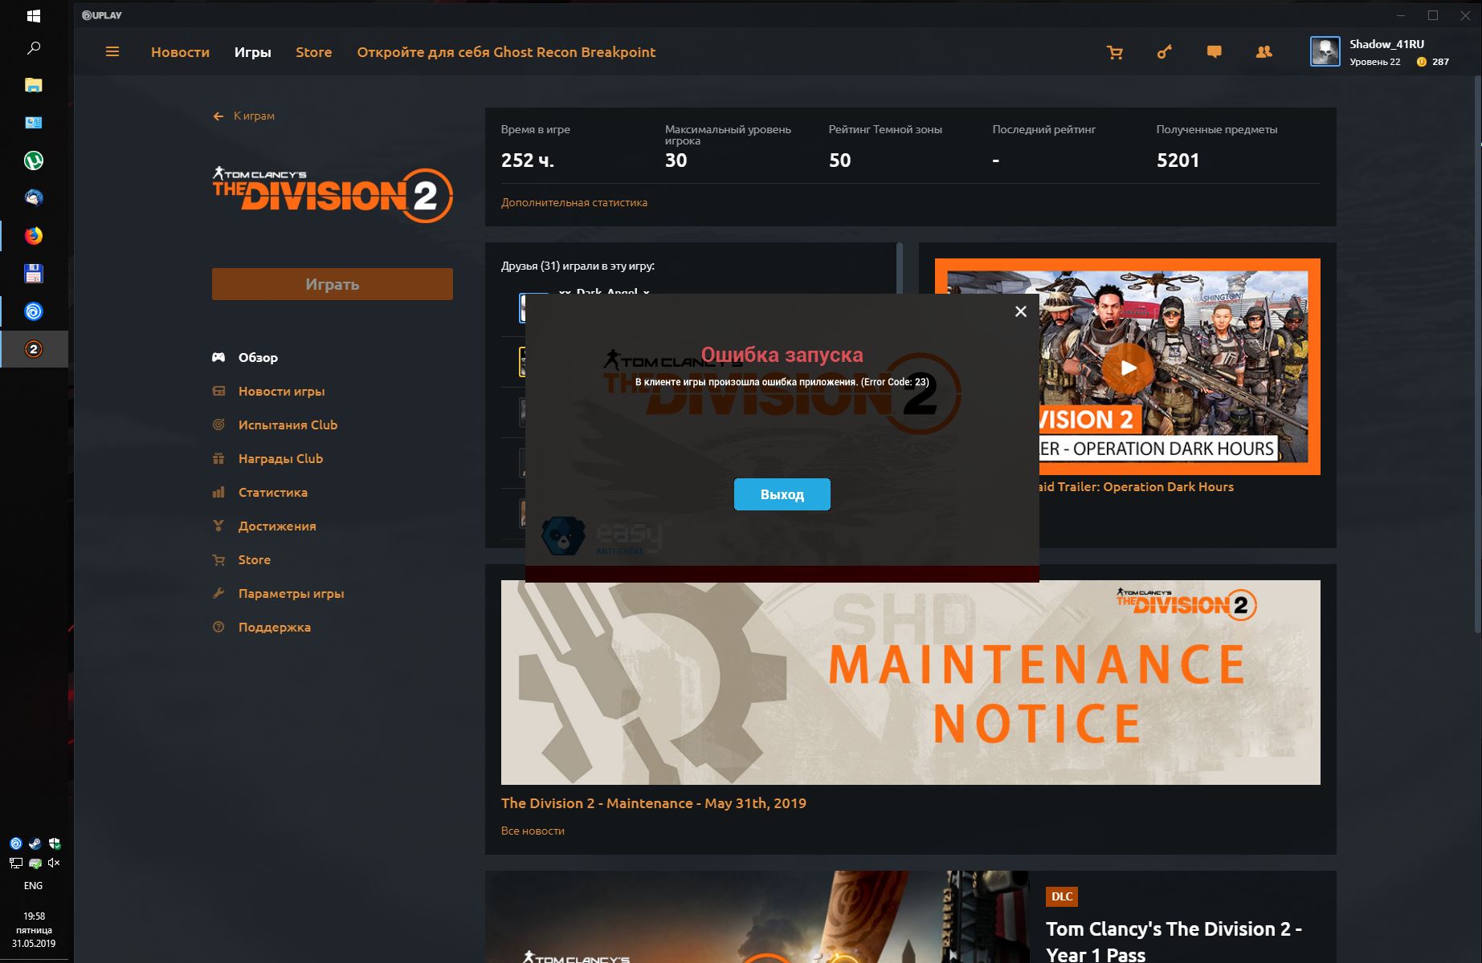Open the friends list icon

1264,52
